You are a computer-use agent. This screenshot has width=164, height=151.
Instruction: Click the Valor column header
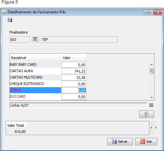click(74, 58)
